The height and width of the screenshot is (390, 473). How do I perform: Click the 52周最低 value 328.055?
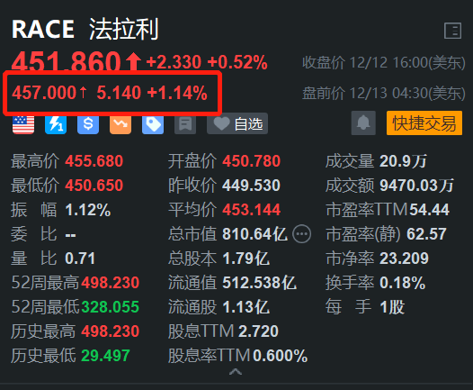coord(111,307)
